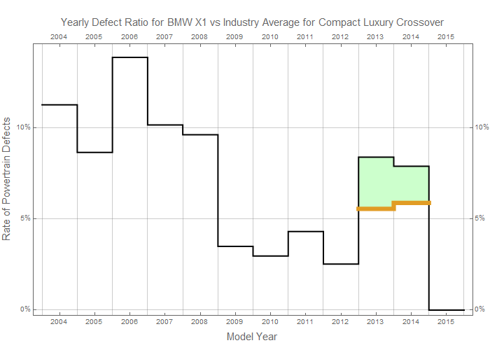Click the 2009 step of the black line
Screen dimensions: 490x343
click(235, 246)
